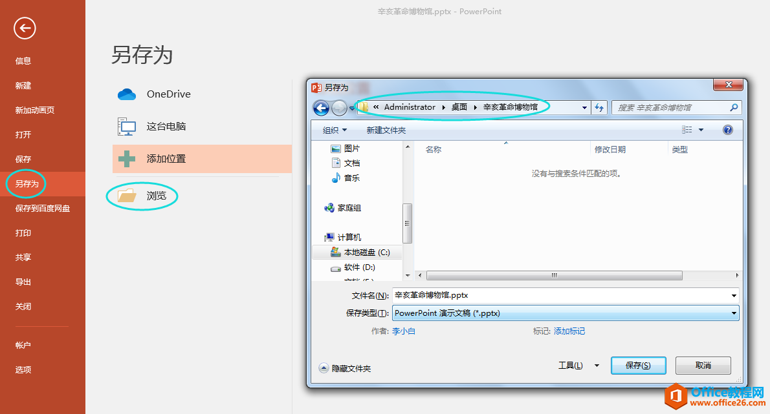Click the folder icon in the address bar

coord(363,107)
